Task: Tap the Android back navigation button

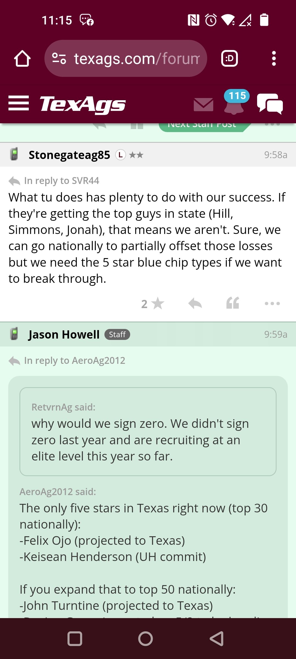Action: tap(217, 638)
